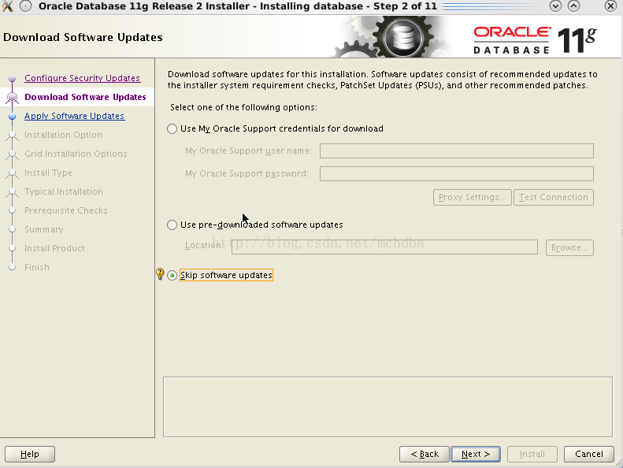
Task: Focus My Oracle Support password field
Action: coord(457,173)
